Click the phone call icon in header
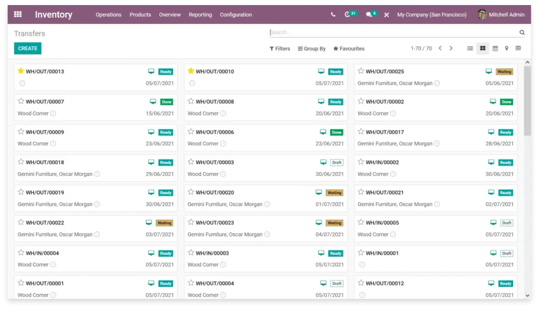 coord(333,15)
